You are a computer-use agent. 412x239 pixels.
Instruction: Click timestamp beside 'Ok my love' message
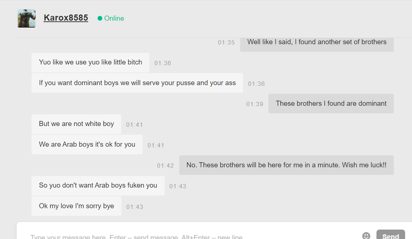point(135,207)
